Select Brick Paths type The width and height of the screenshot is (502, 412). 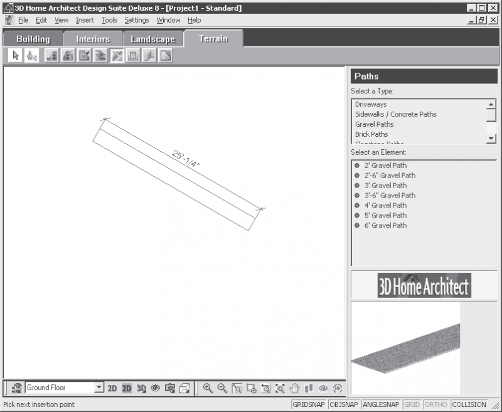tap(371, 134)
